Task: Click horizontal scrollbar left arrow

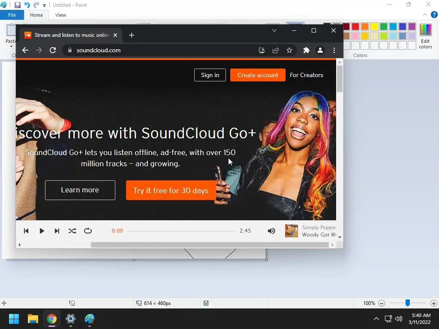Action: [x=19, y=245]
